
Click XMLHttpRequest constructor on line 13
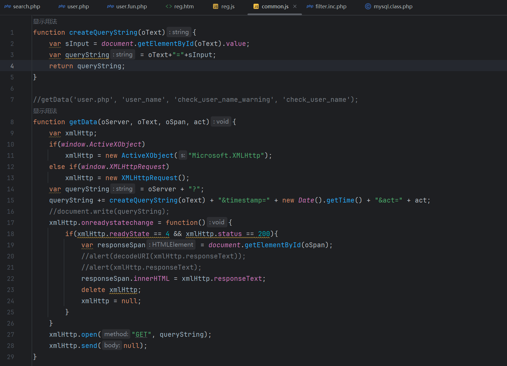[150, 178]
